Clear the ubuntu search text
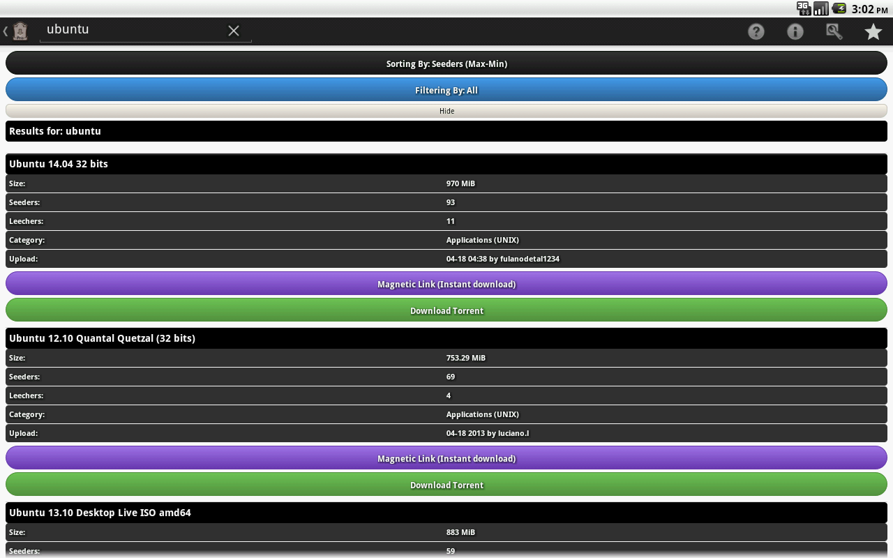 234,31
